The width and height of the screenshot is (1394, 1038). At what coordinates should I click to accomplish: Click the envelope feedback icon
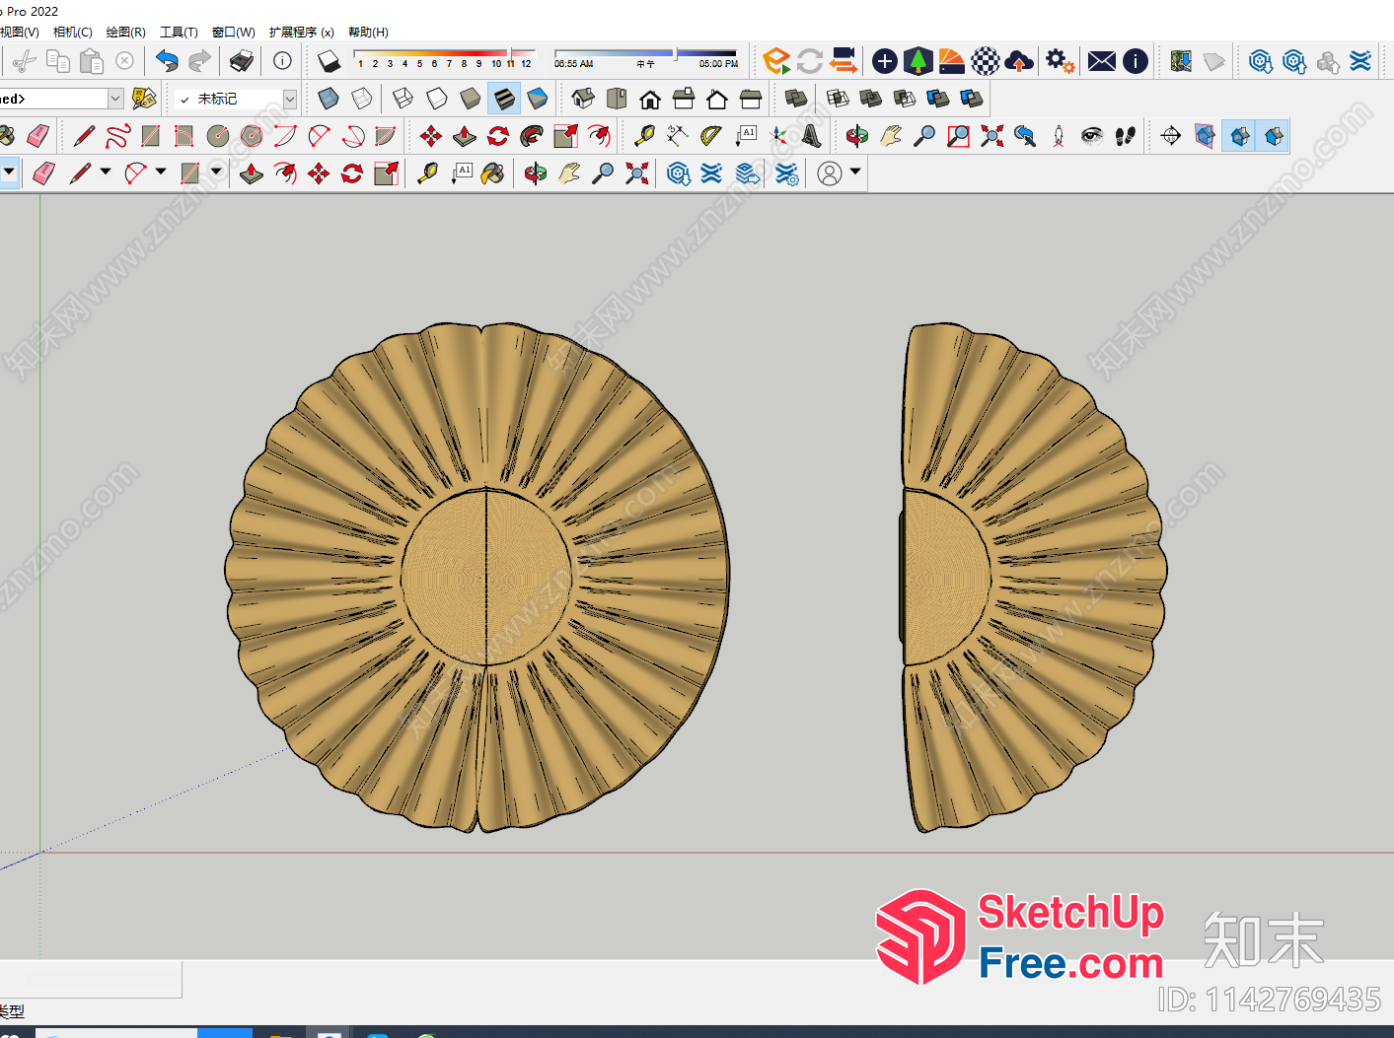click(x=1102, y=61)
